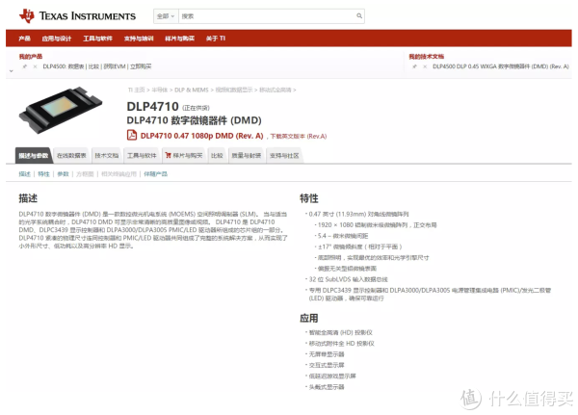Click the pin icon beside DLP4500 in 我的产品
Screen dimensions: 578x415
click(25, 66)
